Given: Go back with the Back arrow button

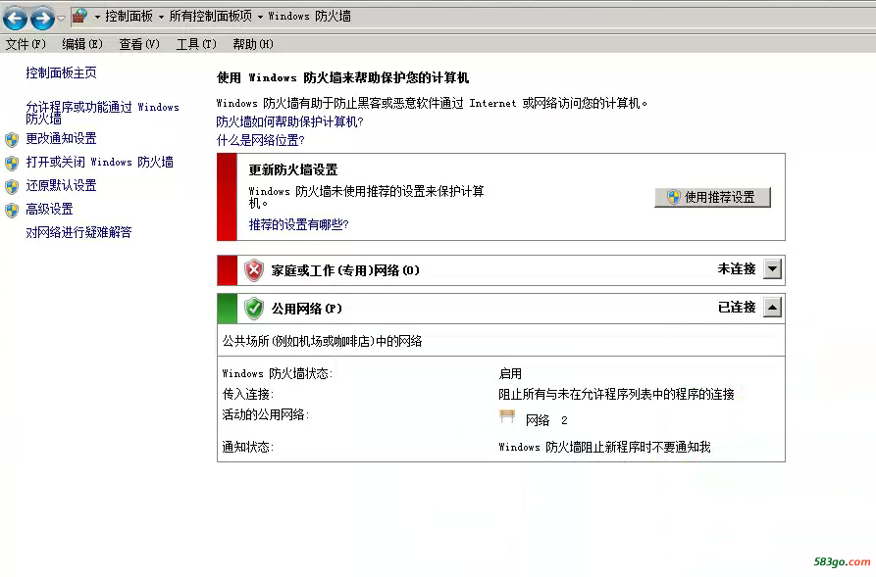Looking at the screenshot, I should pyautogui.click(x=15, y=18).
